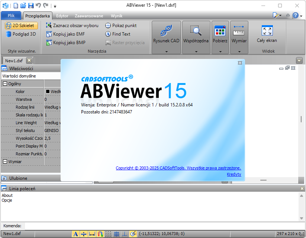Click the Komenda command input field
The height and width of the screenshot is (238, 306).
coord(165,226)
